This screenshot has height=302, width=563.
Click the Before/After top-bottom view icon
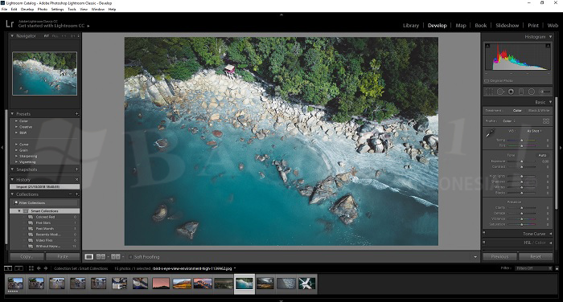(115, 257)
